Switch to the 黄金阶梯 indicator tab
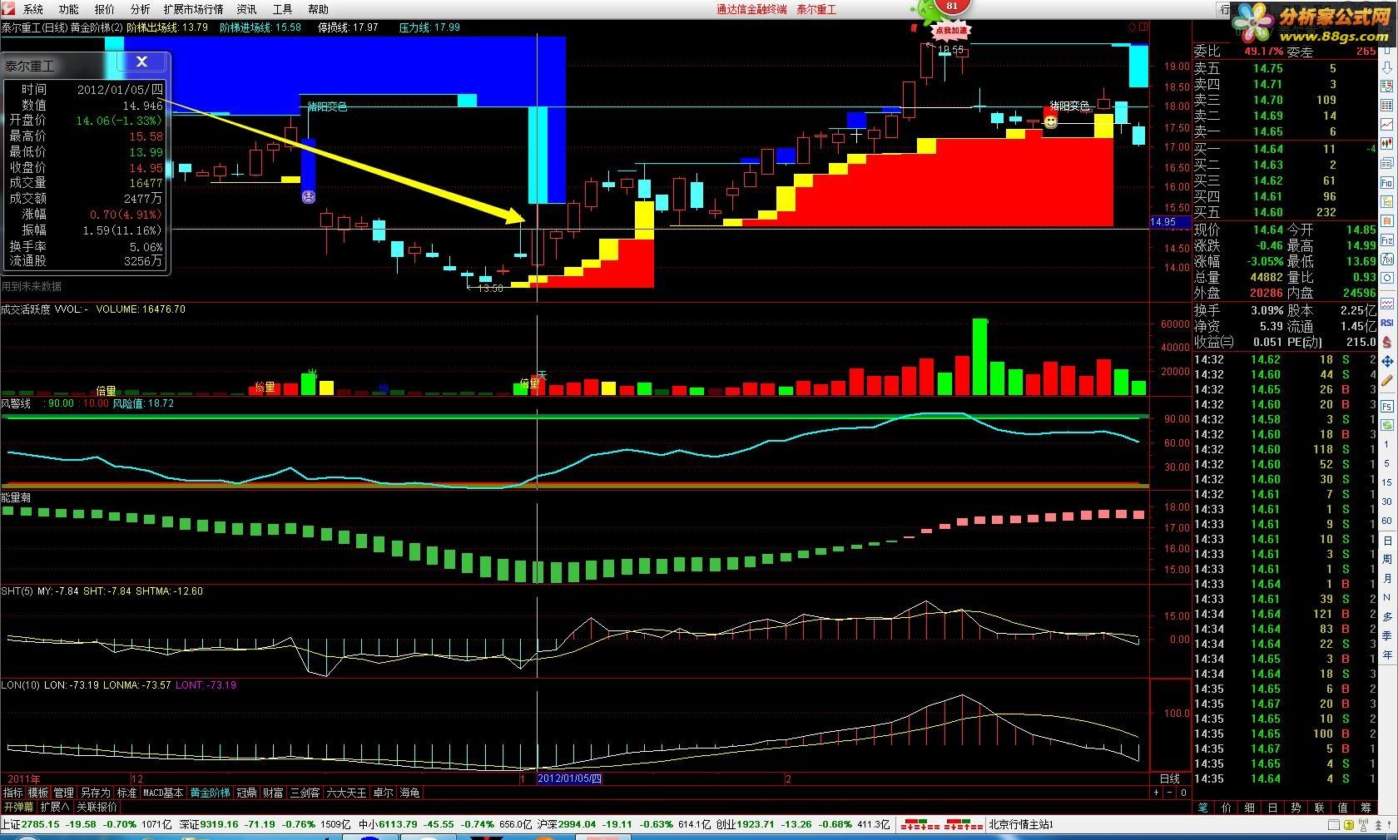Image resolution: width=1398 pixels, height=840 pixels. (x=211, y=793)
